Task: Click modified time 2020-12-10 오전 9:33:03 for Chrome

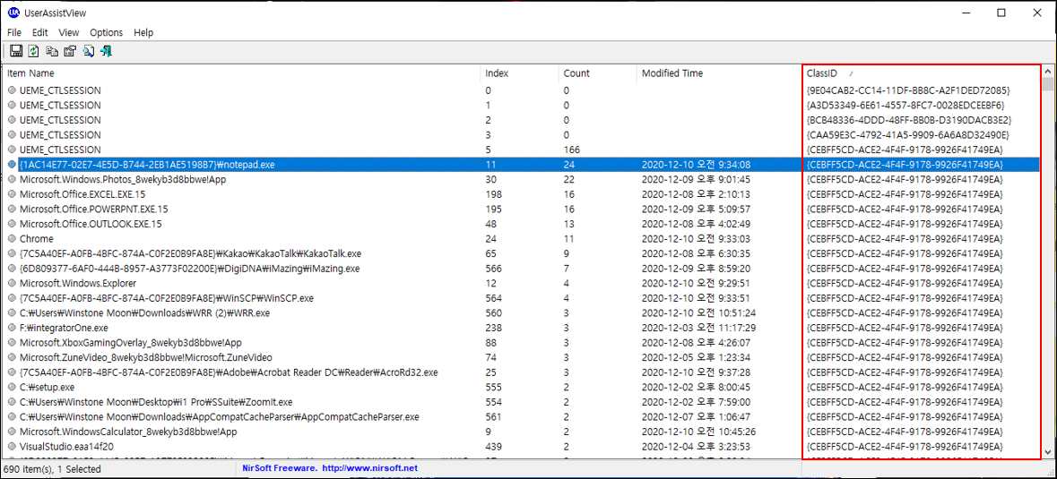Action: 694,238
